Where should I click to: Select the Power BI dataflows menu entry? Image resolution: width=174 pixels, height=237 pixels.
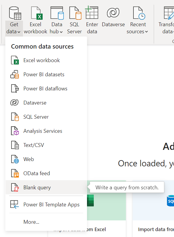pyautogui.click(x=46, y=89)
